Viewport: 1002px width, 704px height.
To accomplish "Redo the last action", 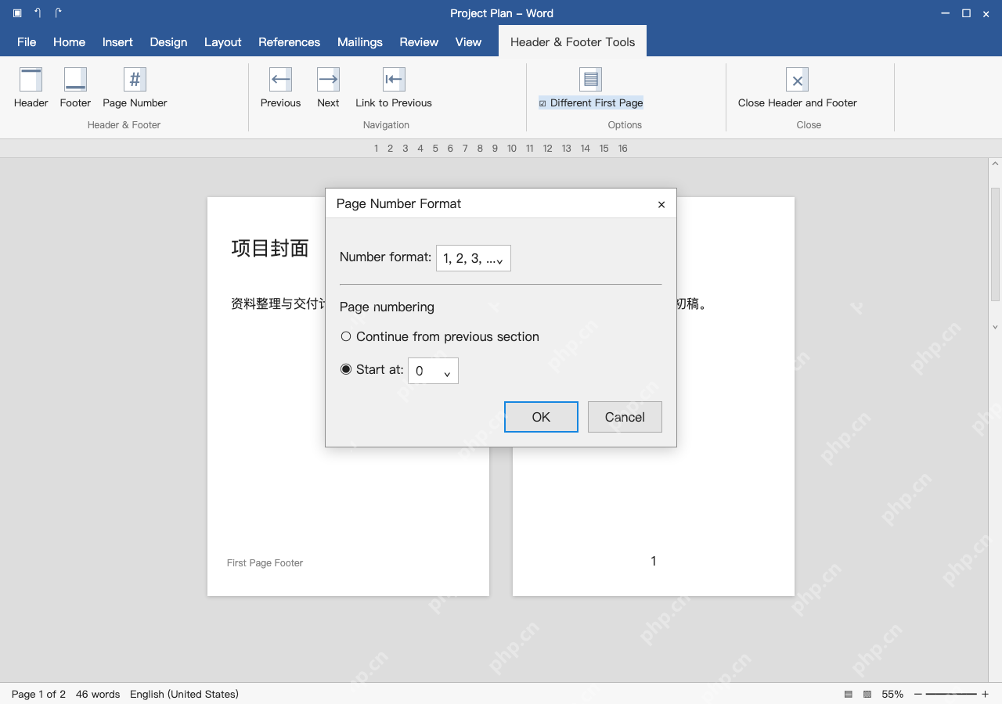I will (x=58, y=13).
